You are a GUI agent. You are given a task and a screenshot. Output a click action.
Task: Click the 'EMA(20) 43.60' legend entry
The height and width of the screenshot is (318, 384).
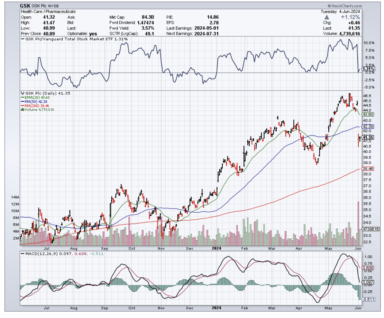coord(35,97)
